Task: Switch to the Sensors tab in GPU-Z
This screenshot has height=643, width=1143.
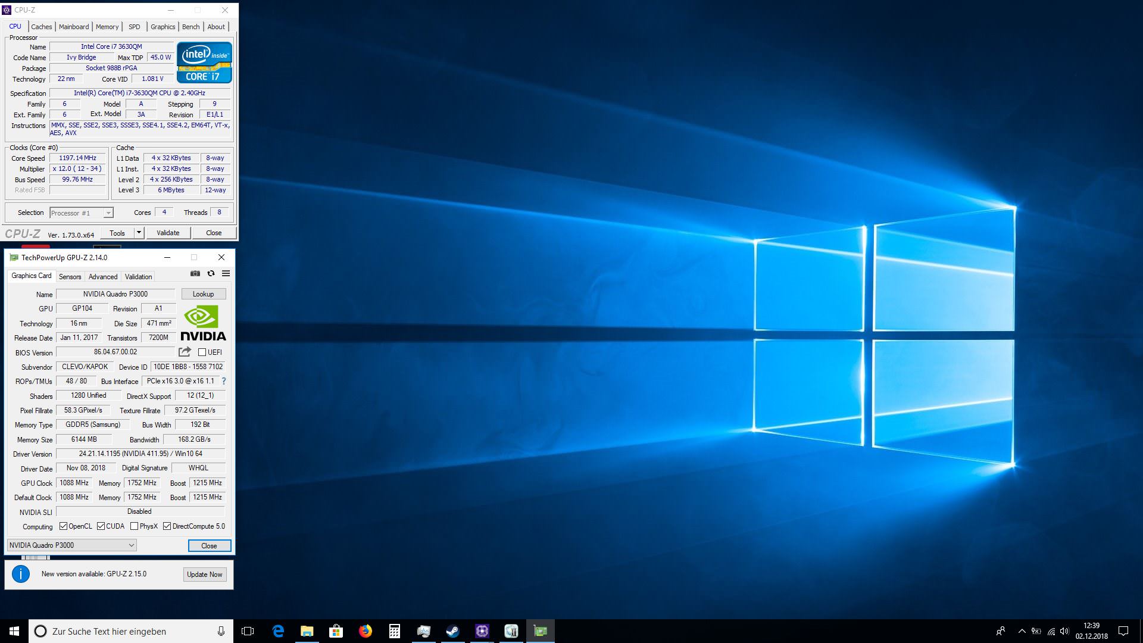Action: (x=70, y=277)
